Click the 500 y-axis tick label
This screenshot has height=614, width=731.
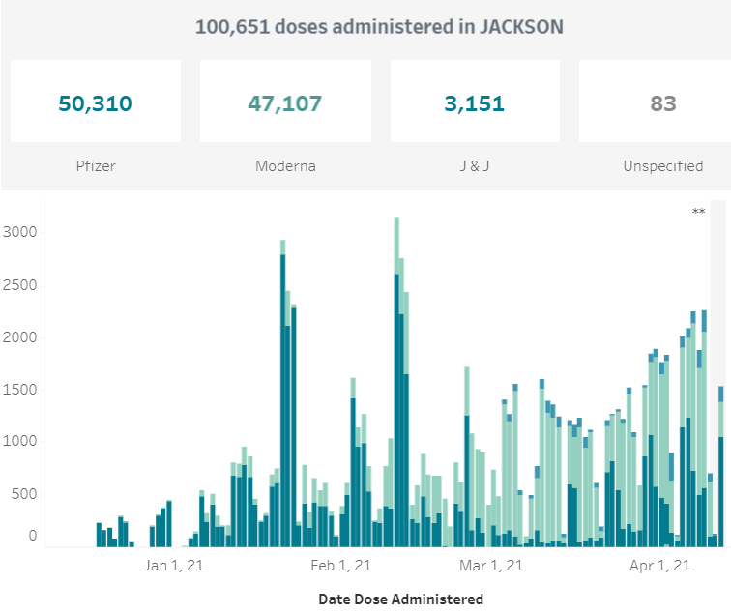click(24, 494)
